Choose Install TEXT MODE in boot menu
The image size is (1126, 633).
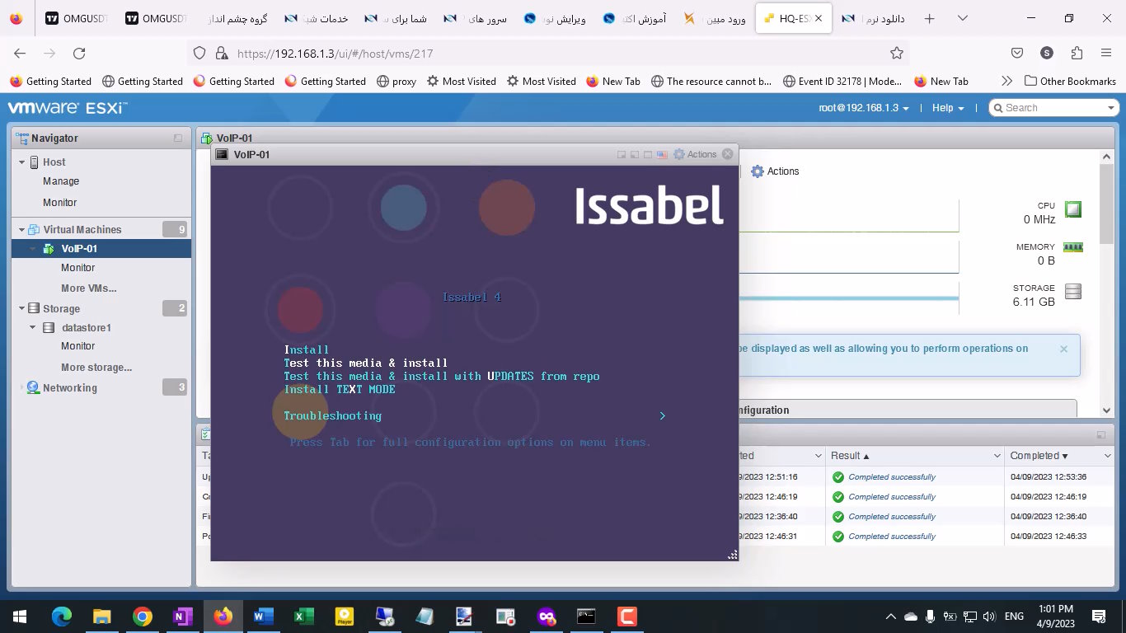click(x=340, y=390)
